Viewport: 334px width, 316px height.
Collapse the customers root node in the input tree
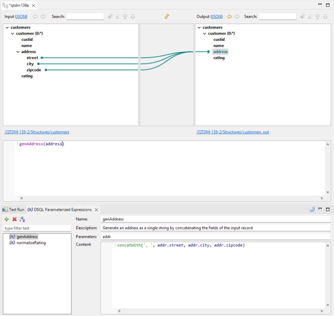8,27
